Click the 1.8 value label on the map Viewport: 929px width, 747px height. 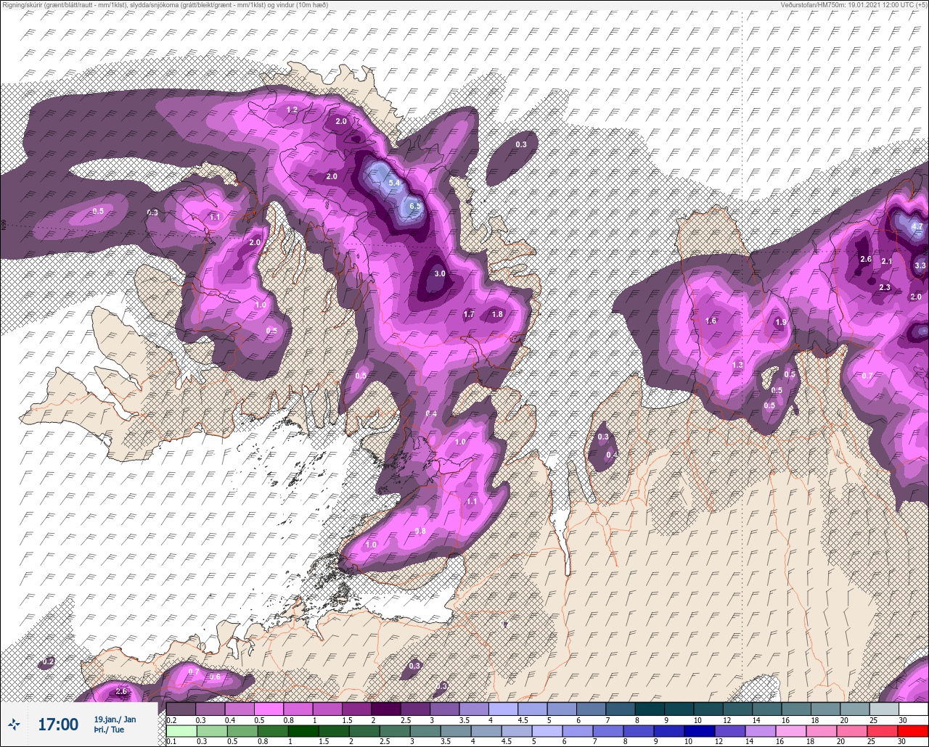pos(497,315)
